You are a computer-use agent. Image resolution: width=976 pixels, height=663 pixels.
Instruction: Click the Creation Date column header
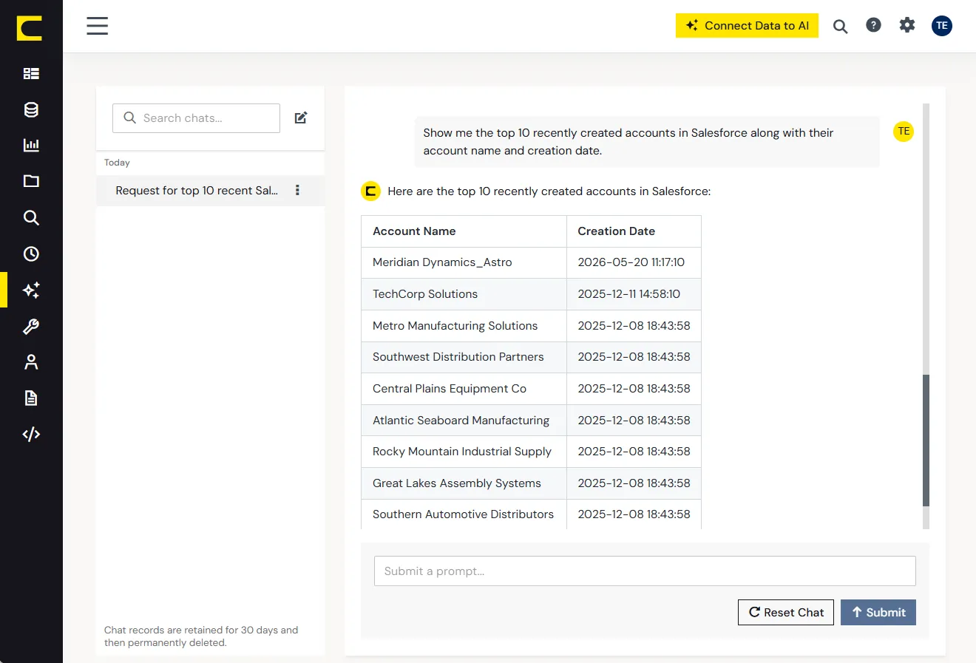pyautogui.click(x=634, y=231)
